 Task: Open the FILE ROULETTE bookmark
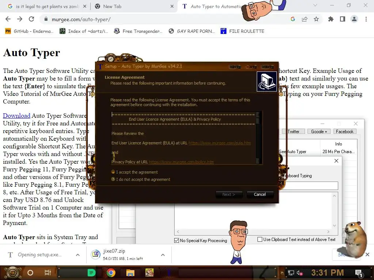coord(243,31)
